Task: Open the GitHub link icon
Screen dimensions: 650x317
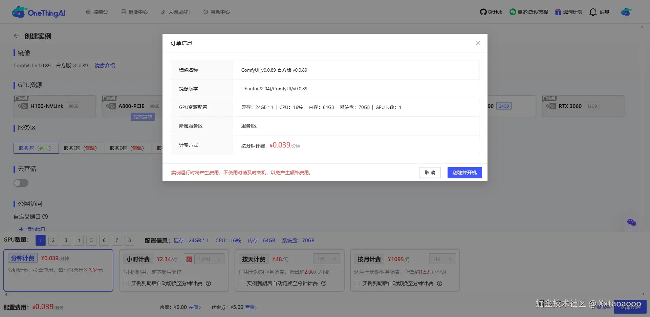Action: click(483, 12)
